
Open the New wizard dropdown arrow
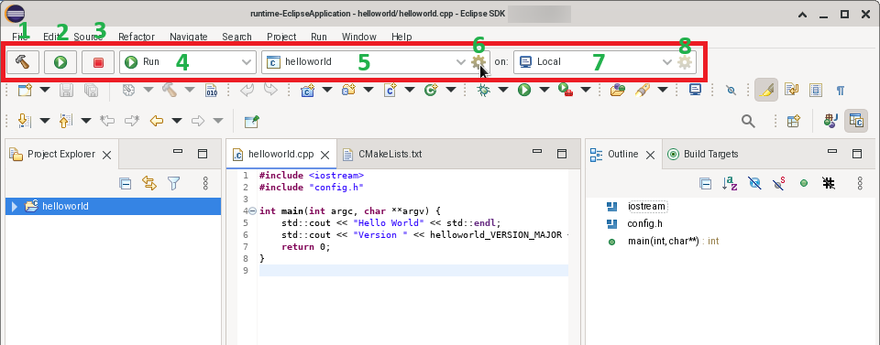[x=44, y=90]
